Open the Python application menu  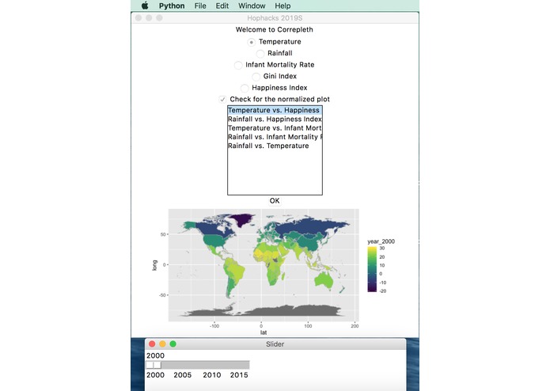tap(172, 6)
